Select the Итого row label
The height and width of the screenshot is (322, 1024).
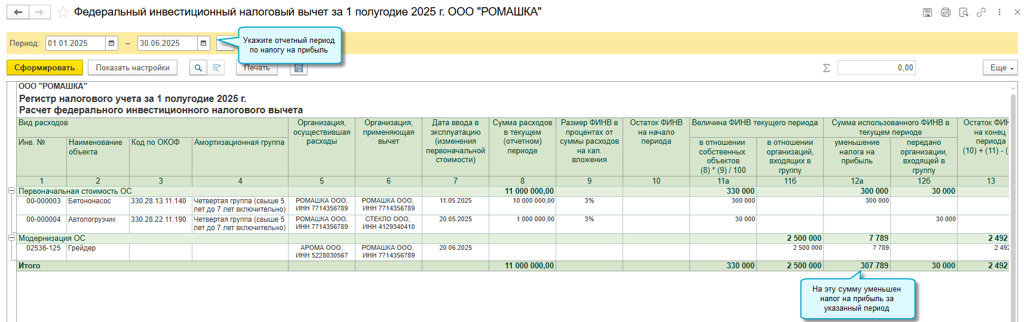pos(29,266)
